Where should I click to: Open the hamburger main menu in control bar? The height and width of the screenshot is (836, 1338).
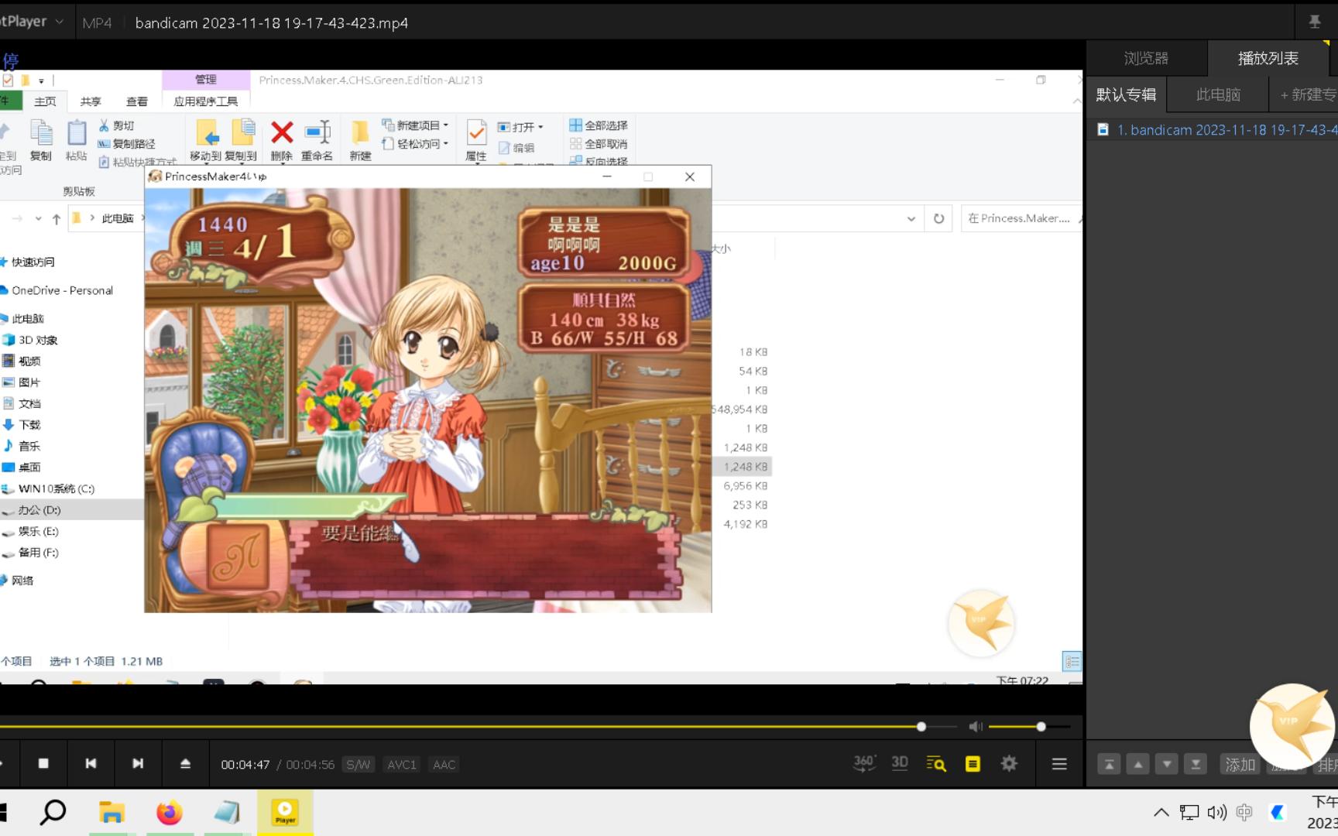1059,764
